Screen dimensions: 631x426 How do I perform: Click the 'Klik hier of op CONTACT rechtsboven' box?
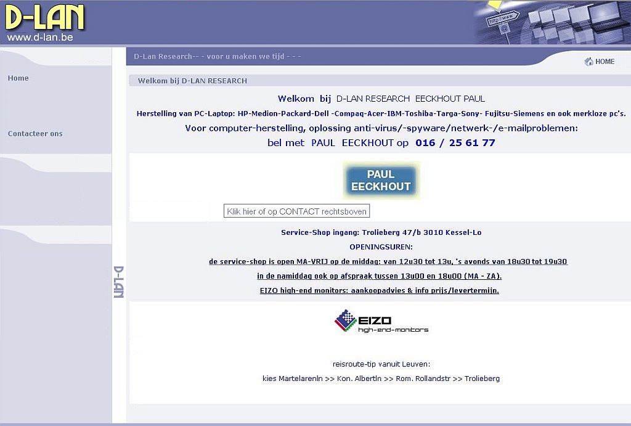[296, 211]
